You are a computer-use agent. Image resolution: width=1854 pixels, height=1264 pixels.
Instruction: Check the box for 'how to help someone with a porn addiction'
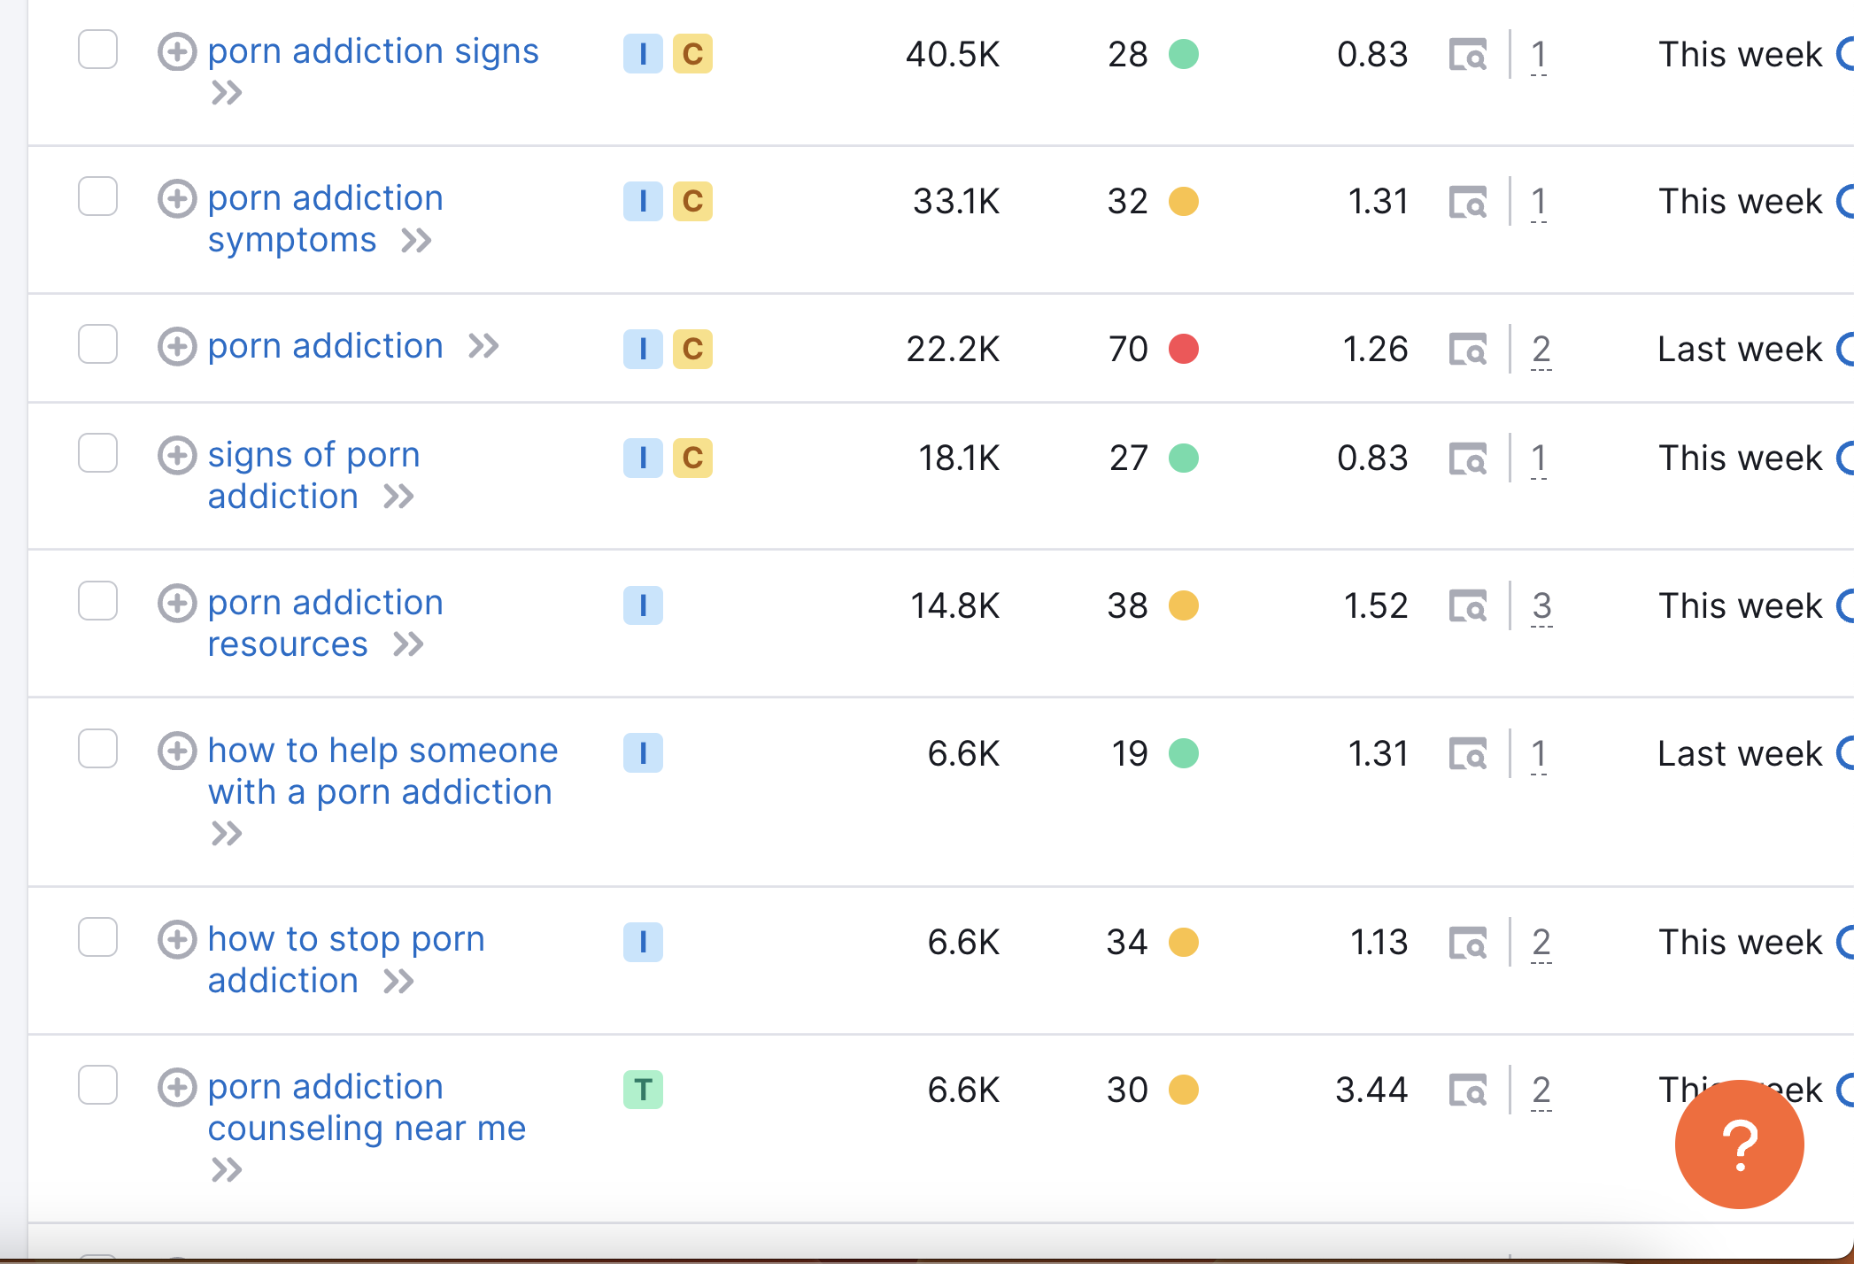pos(97,749)
